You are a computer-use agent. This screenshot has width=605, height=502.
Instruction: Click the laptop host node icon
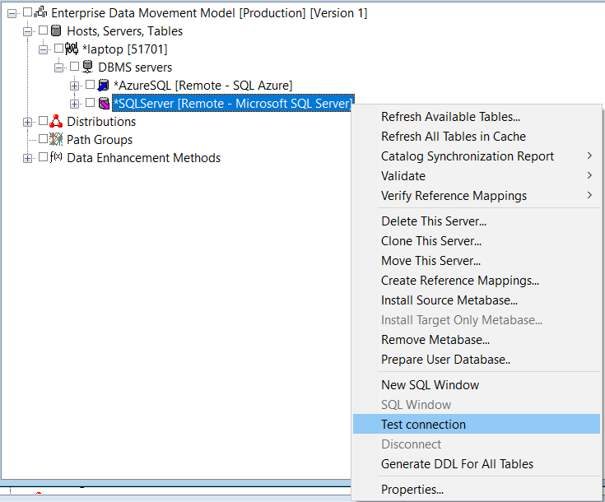coord(72,49)
